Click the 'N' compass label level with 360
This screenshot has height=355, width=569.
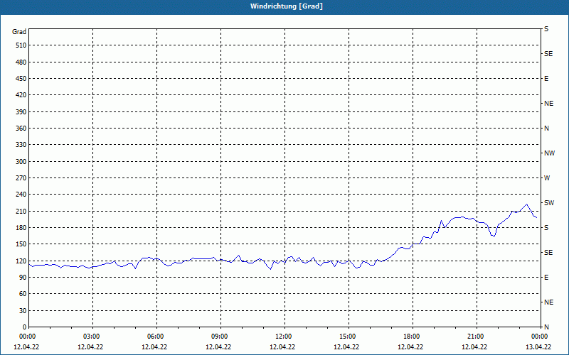(546, 129)
